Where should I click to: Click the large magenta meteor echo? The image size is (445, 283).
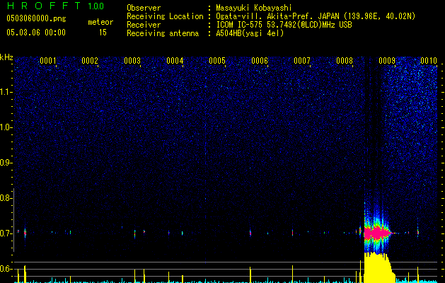click(376, 233)
